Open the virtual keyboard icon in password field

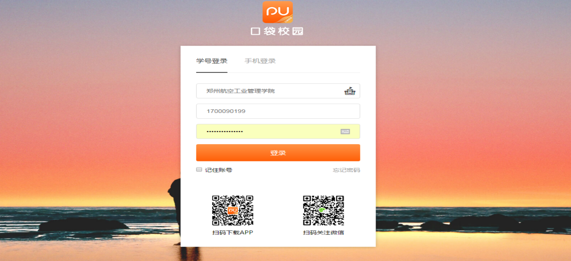345,132
